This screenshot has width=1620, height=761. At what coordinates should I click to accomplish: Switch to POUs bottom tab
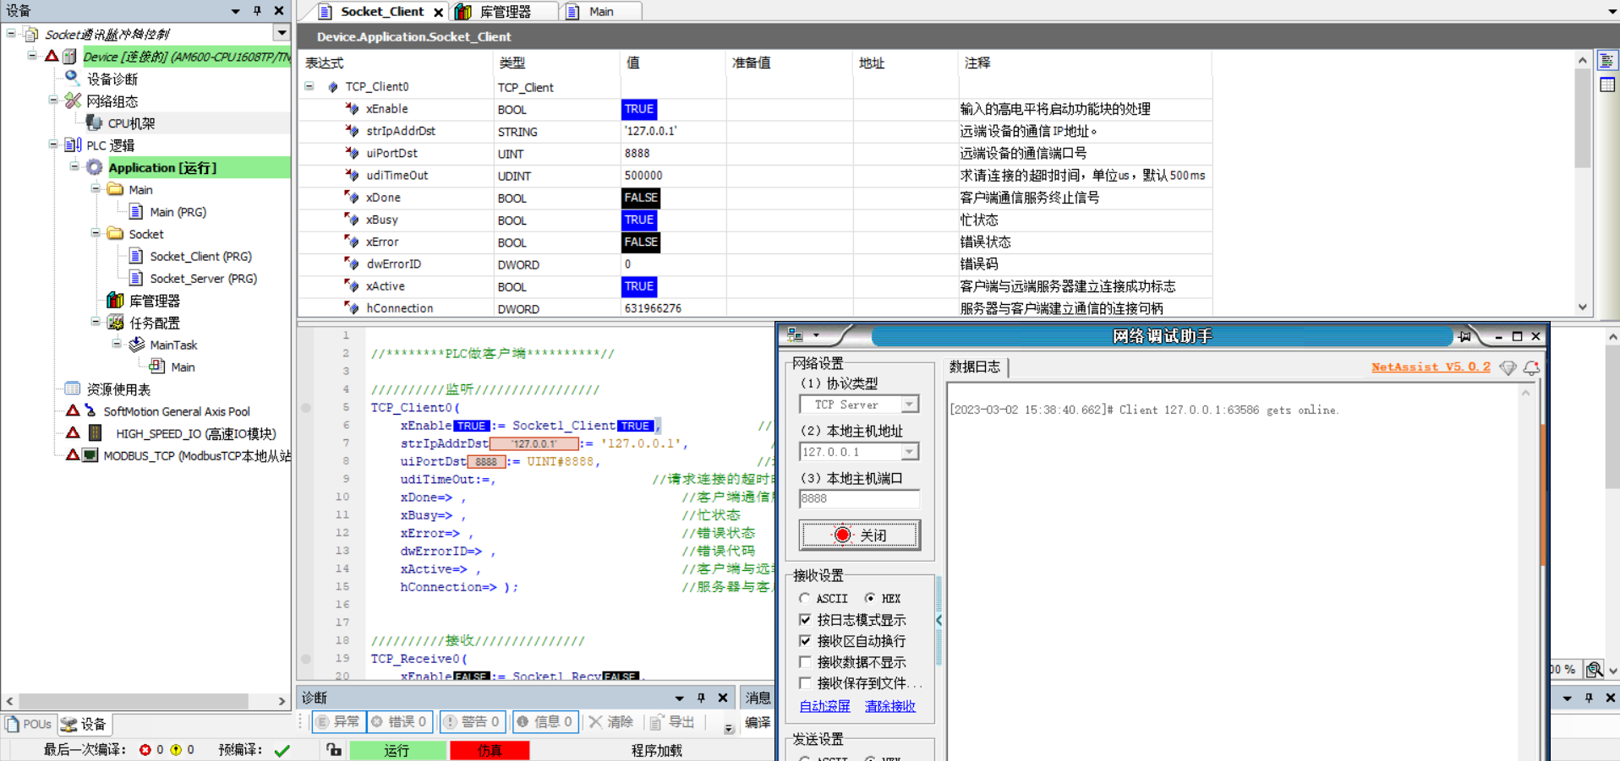point(29,724)
